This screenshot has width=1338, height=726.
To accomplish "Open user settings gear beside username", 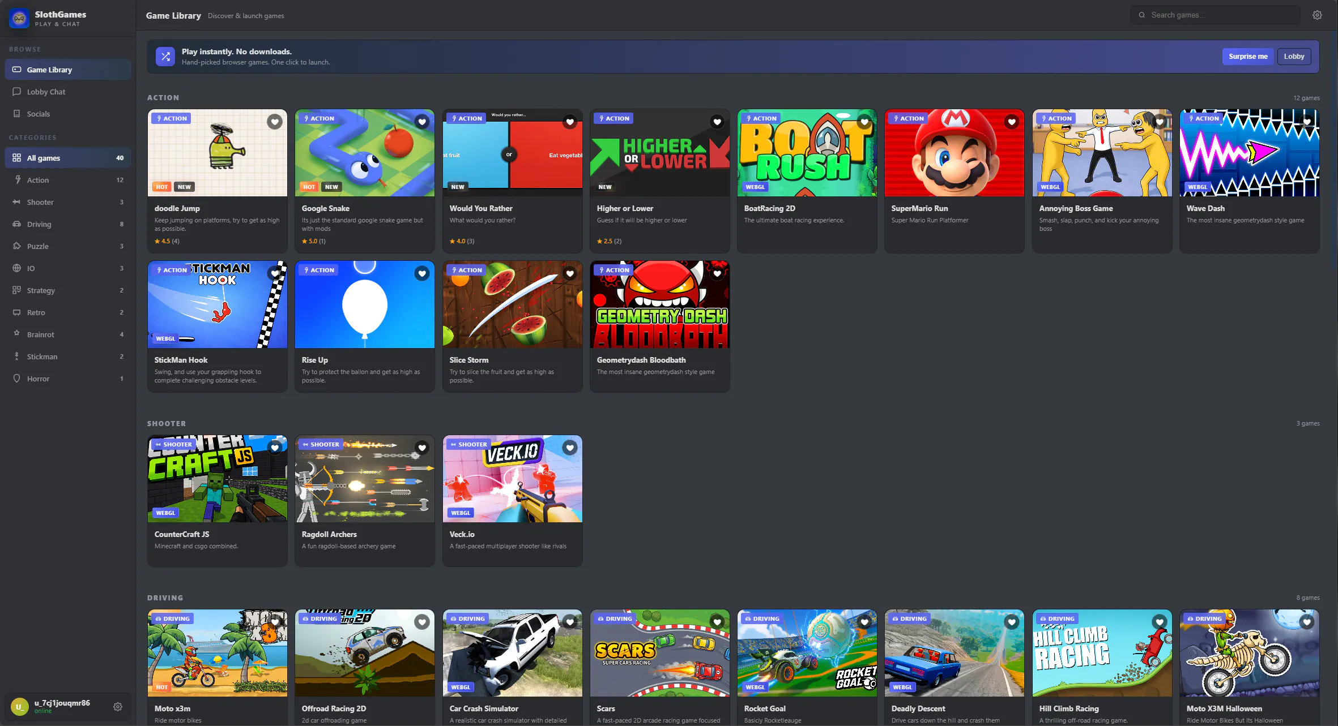I will (x=118, y=707).
